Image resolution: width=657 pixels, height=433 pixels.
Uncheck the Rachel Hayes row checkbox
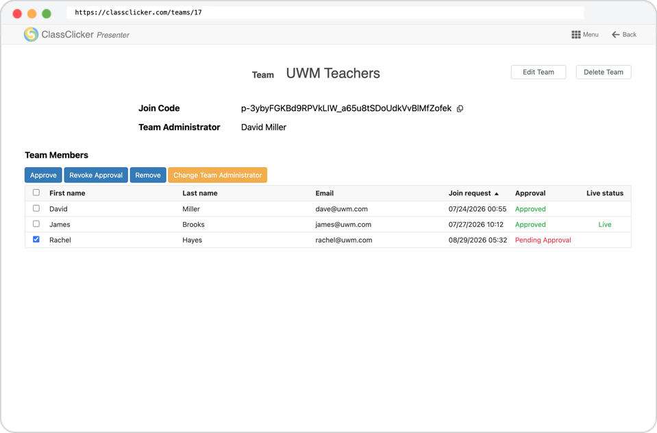pyautogui.click(x=36, y=239)
